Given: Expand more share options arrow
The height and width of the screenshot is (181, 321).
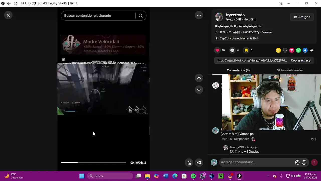Looking at the screenshot, I should pyautogui.click(x=312, y=50).
